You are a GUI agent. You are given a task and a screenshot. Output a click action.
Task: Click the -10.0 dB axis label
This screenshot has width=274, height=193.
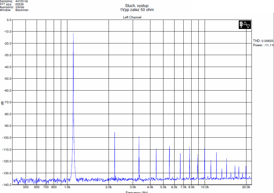[8, 32]
